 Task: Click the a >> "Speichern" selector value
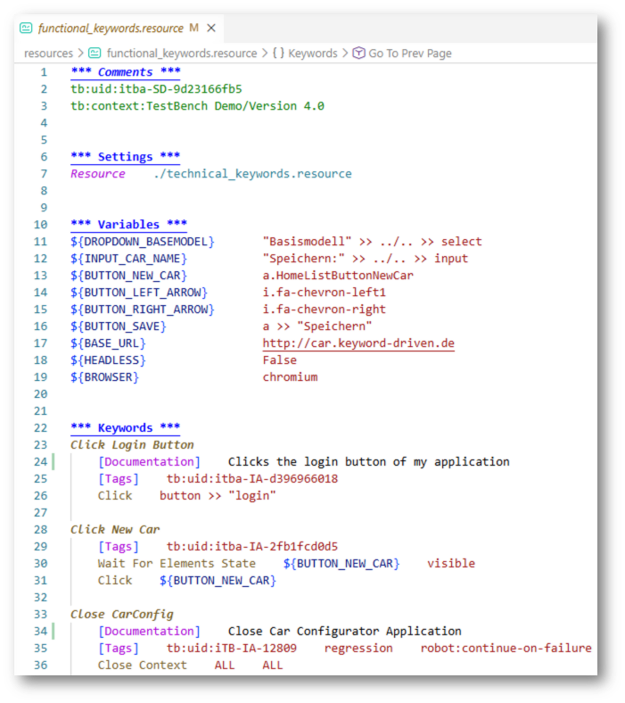tap(317, 327)
